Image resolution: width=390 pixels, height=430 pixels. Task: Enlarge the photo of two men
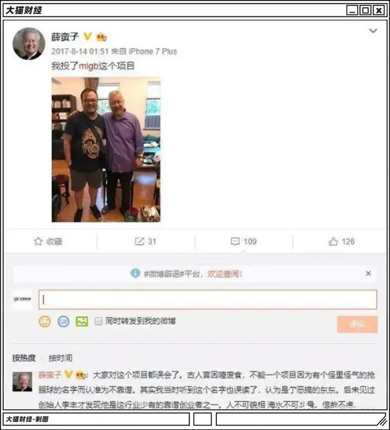[x=106, y=149]
